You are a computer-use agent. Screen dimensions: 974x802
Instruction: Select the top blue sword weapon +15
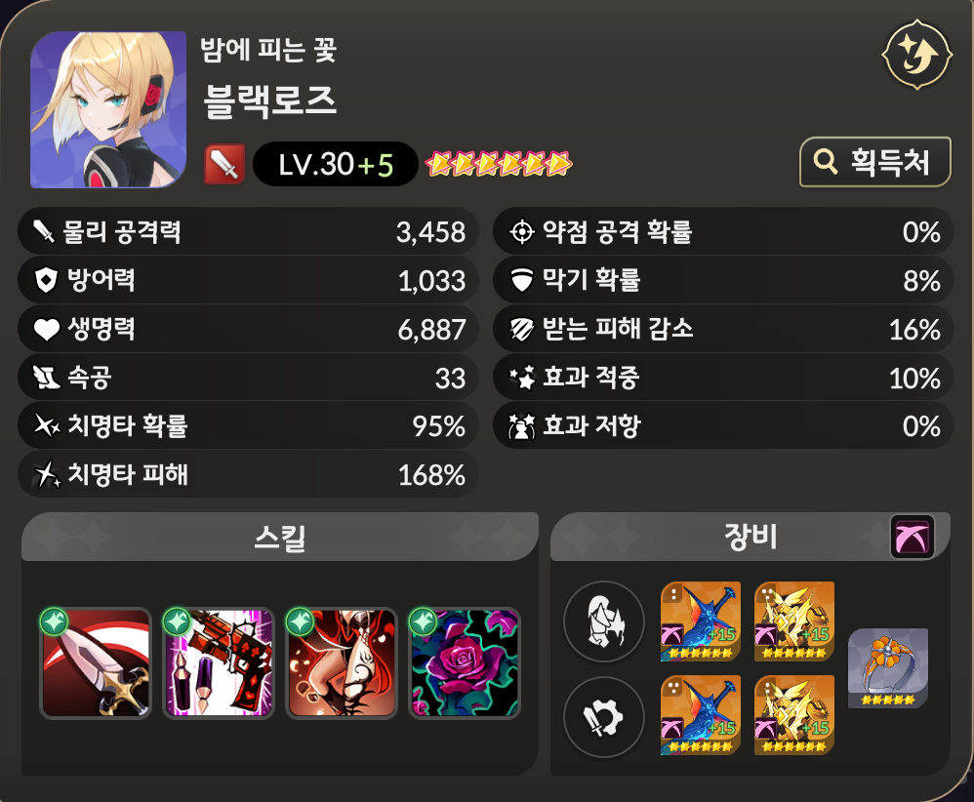click(x=700, y=622)
